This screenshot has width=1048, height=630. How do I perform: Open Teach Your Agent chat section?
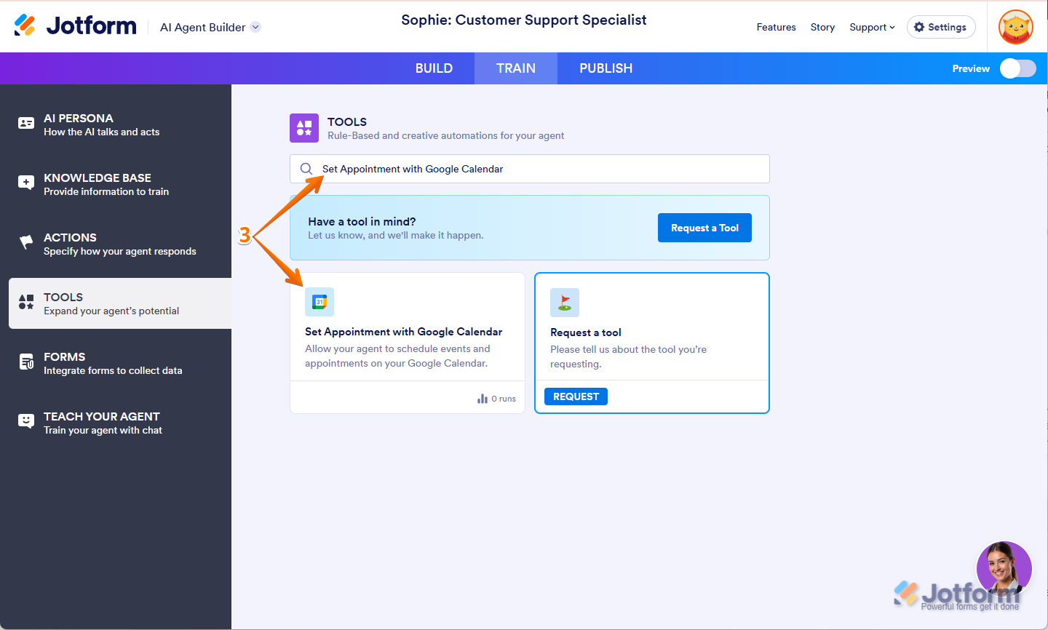click(x=103, y=423)
